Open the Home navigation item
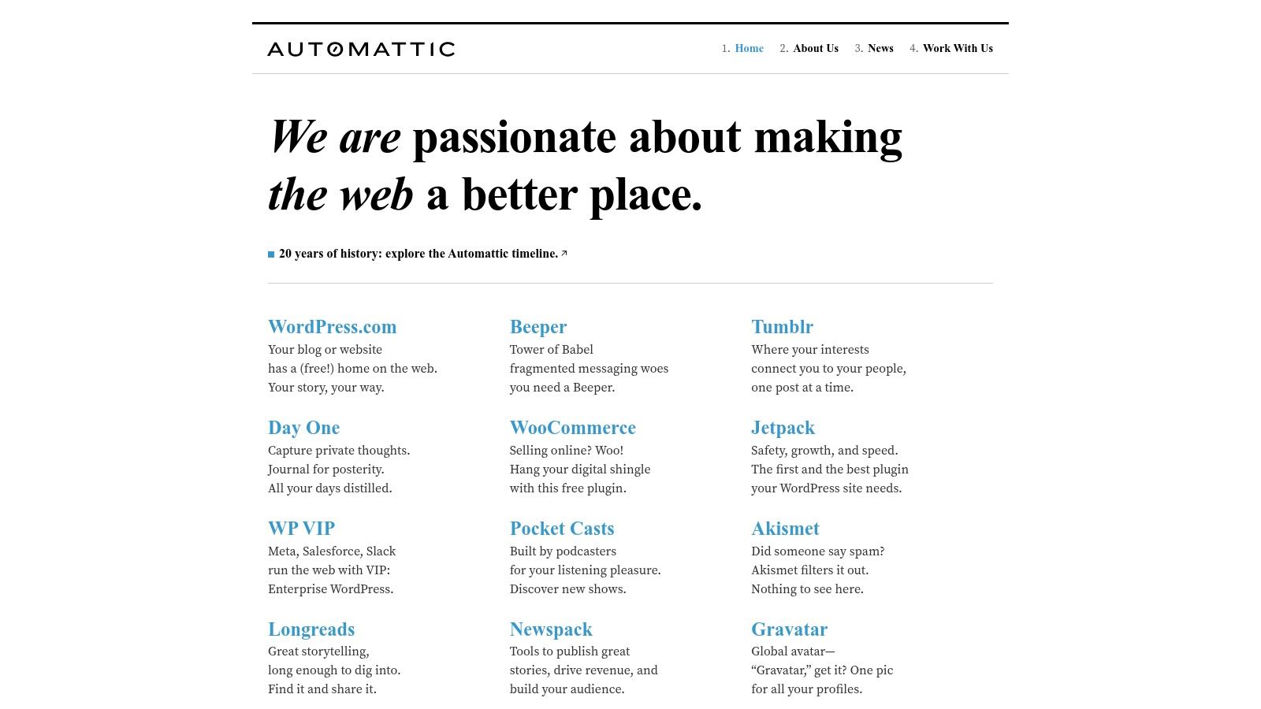Image resolution: width=1261 pixels, height=709 pixels. pyautogui.click(x=749, y=48)
